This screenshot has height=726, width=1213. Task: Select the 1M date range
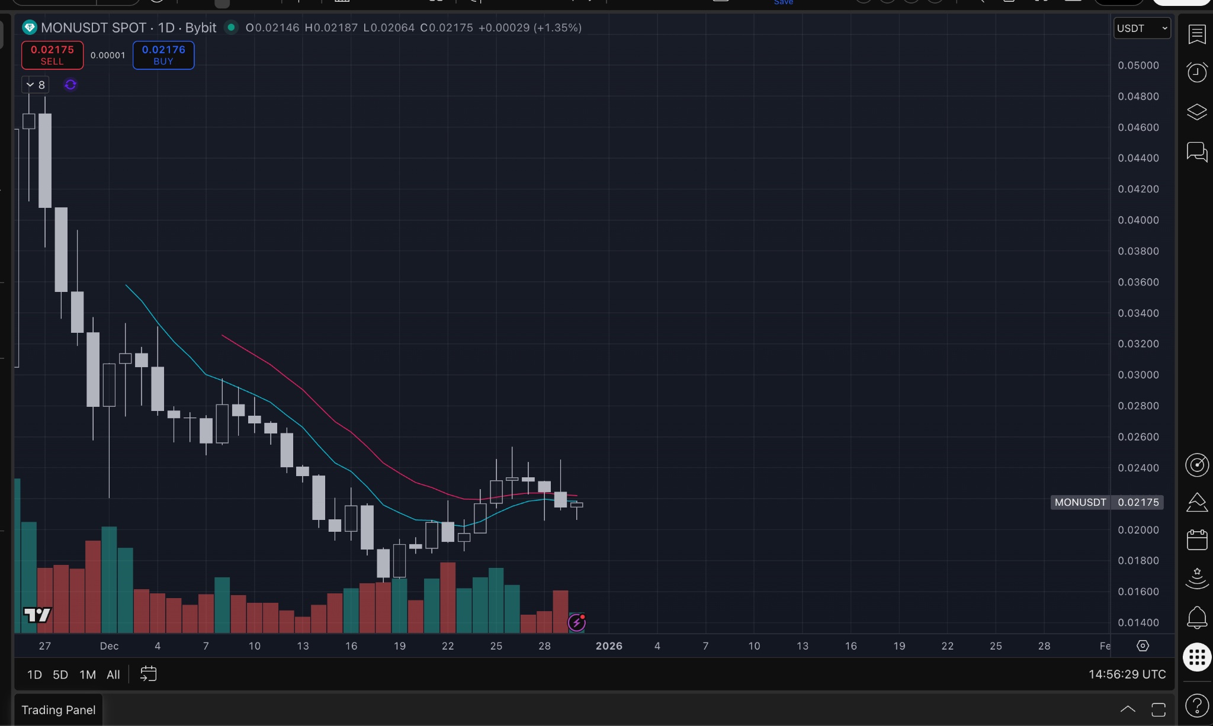[88, 674]
